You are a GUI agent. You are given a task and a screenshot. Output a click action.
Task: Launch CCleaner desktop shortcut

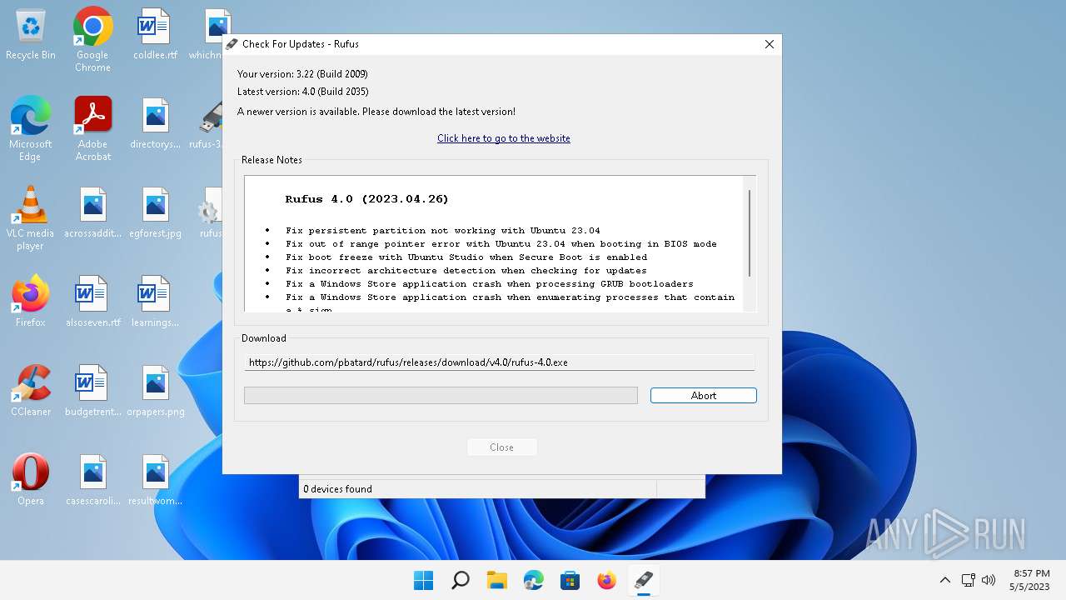point(31,390)
